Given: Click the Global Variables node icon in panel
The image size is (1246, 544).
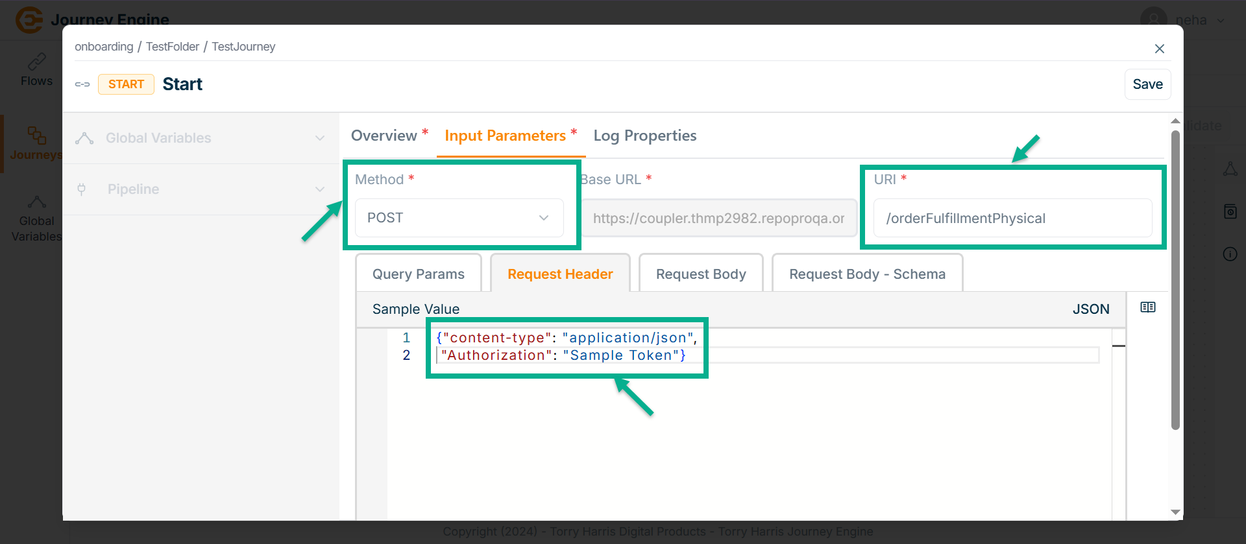Looking at the screenshot, I should click(84, 138).
